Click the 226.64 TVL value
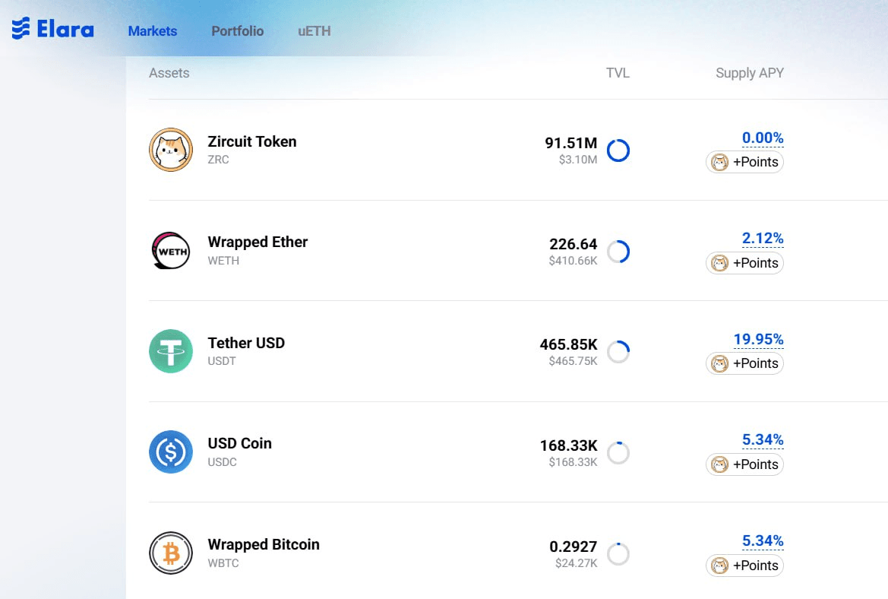Image resolution: width=888 pixels, height=599 pixels. [573, 244]
